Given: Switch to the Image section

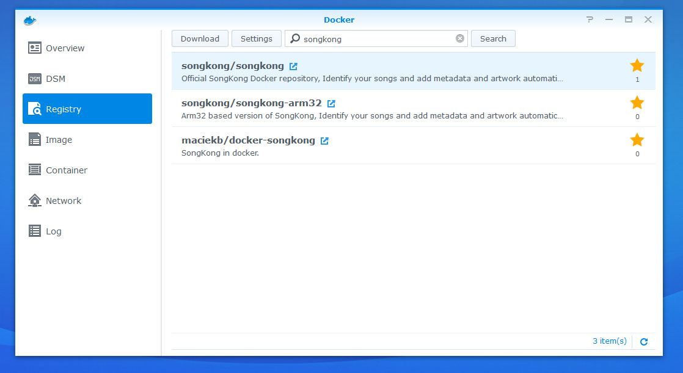Looking at the screenshot, I should 87,139.
